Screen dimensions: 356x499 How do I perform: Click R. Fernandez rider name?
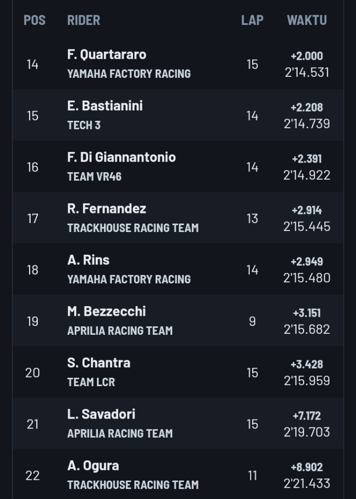(x=106, y=209)
